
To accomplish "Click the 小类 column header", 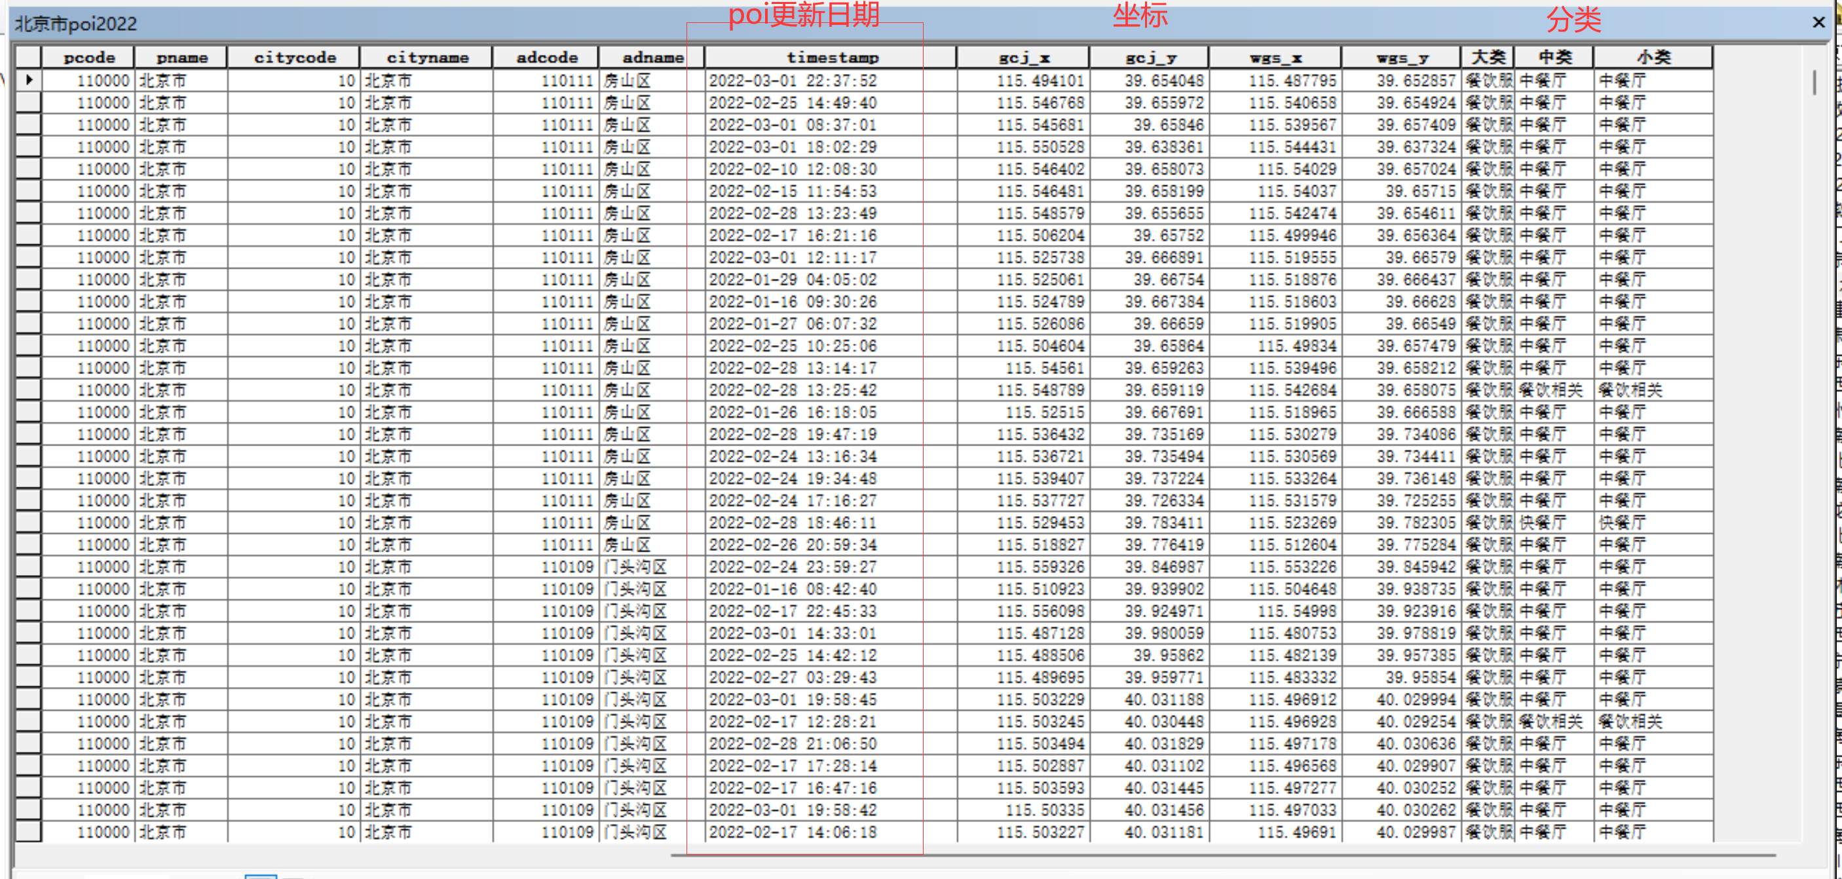I will coord(1653,57).
